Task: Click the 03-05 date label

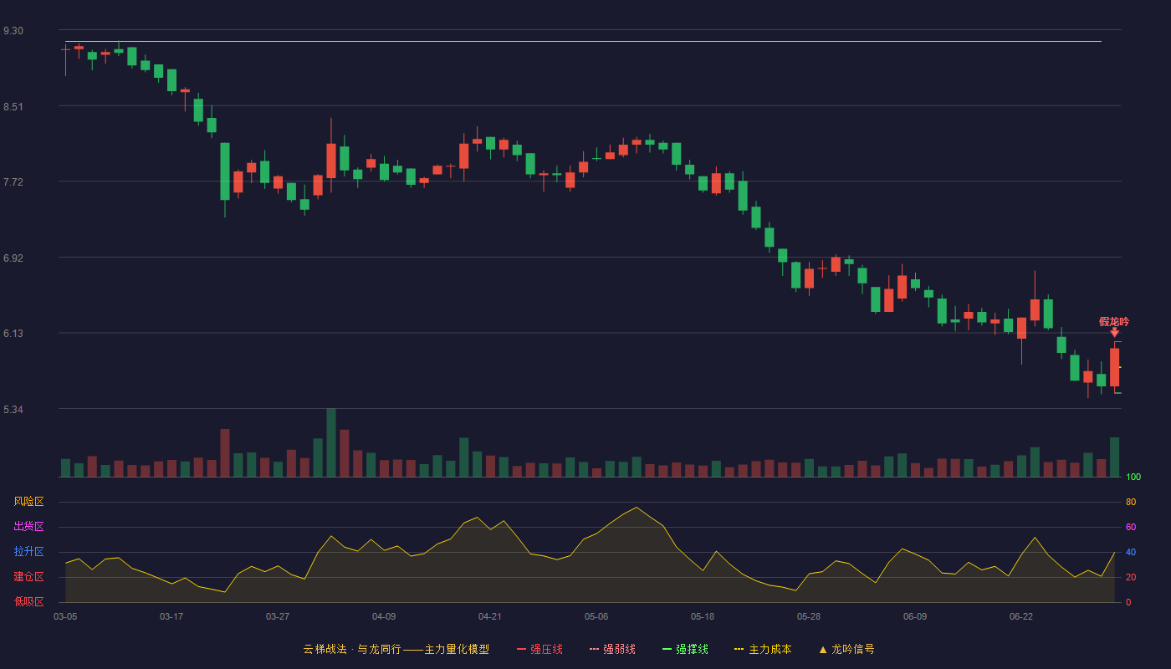Action: click(x=65, y=616)
